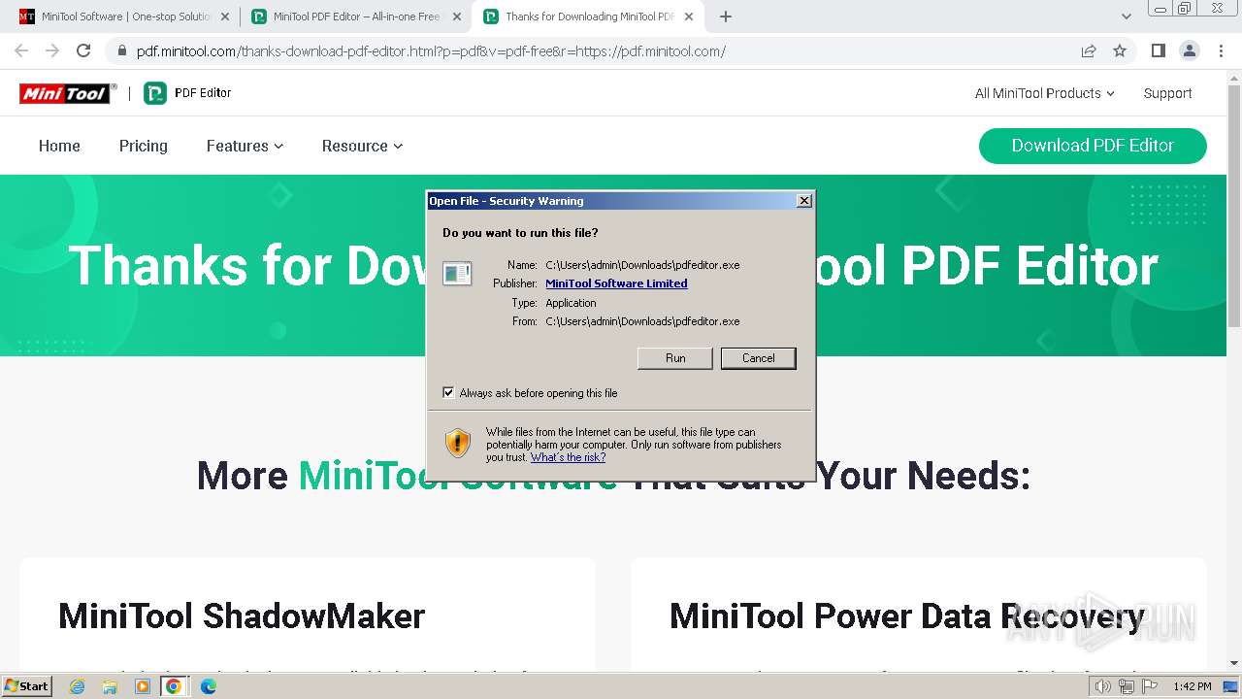This screenshot has width=1242, height=699.
Task: Close the Security Warning dialog
Action: [803, 201]
